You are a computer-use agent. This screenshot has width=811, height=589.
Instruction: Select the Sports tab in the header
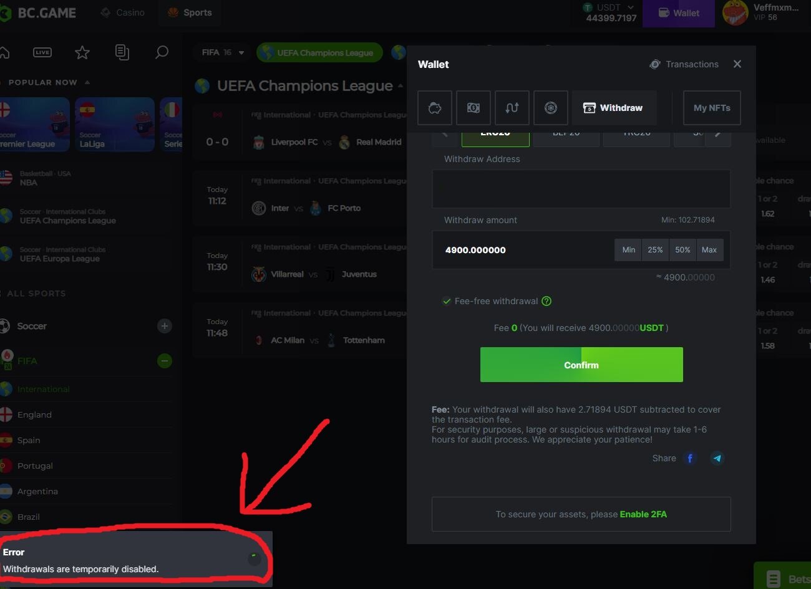190,12
